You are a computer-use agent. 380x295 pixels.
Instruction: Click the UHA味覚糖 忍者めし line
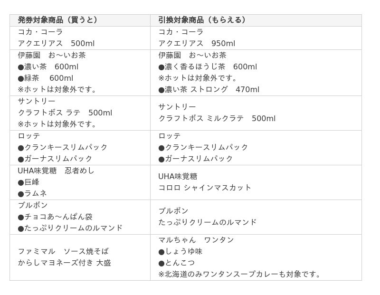56,171
